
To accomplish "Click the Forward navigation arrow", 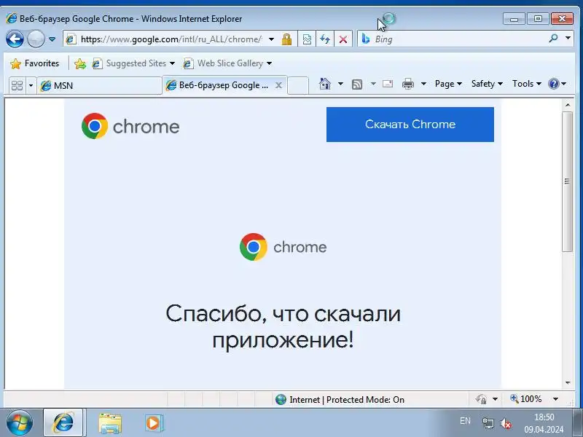I will coord(36,39).
